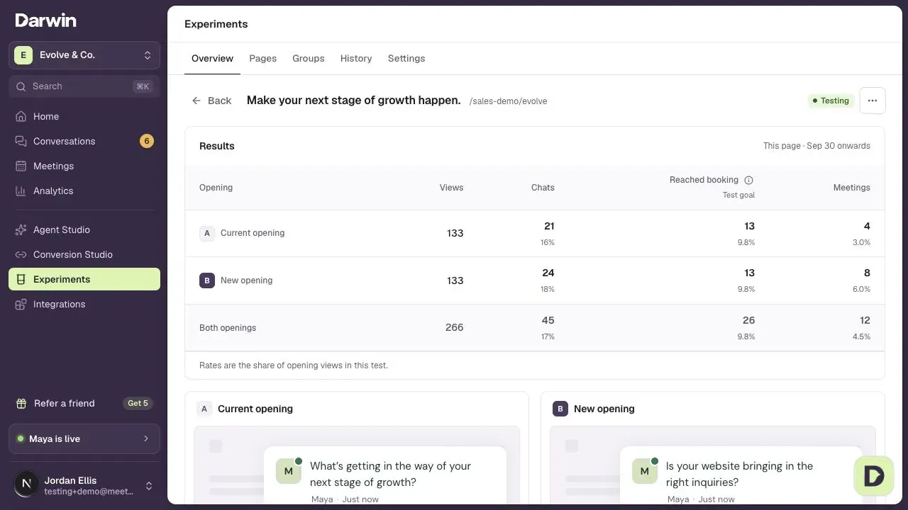Click the Darwin logo
908x510 pixels.
pyautogui.click(x=45, y=21)
